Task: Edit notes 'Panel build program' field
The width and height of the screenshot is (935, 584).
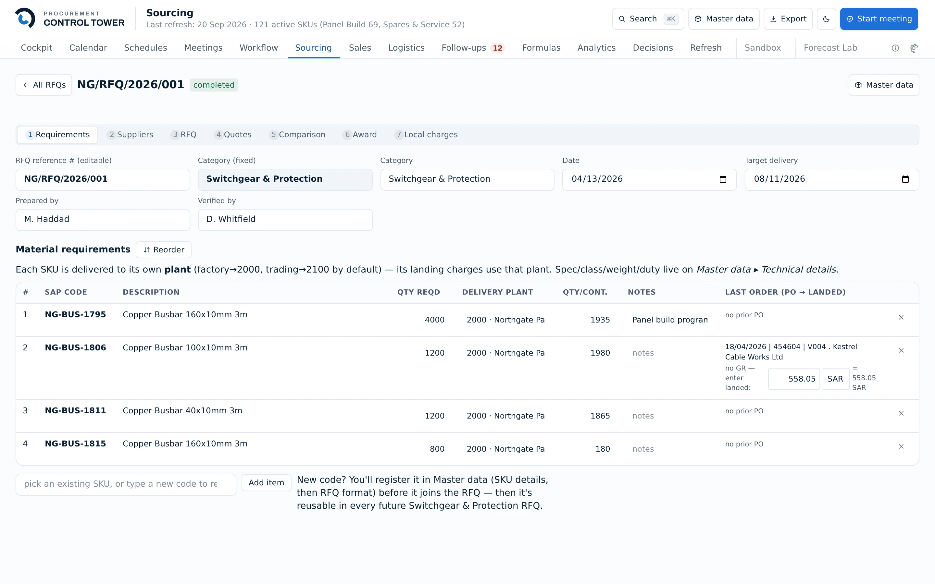Action: pyautogui.click(x=670, y=320)
